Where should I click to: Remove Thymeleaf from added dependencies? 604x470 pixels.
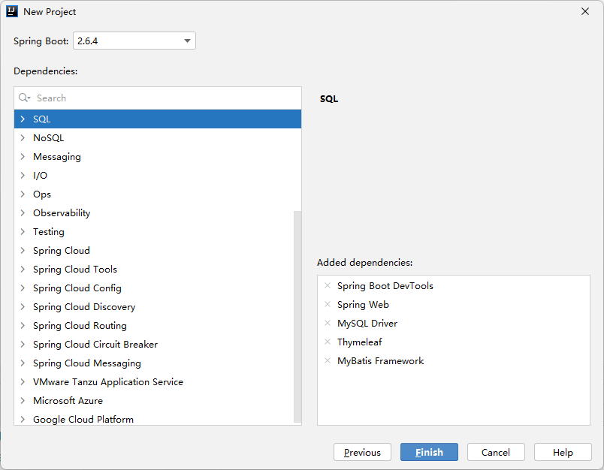tap(328, 342)
